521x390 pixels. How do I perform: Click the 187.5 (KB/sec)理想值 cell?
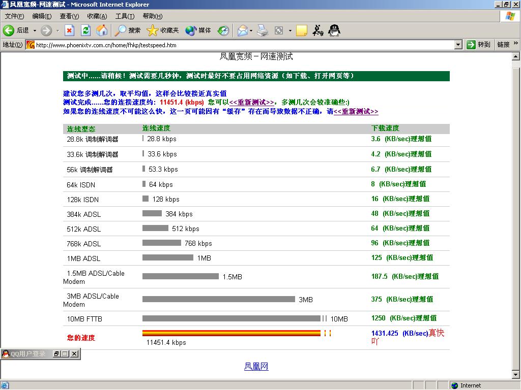pyautogui.click(x=405, y=276)
